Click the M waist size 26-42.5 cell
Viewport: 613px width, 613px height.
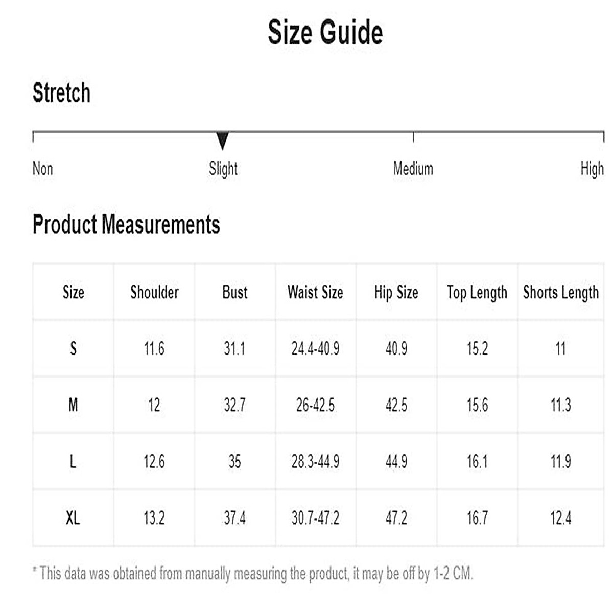[x=315, y=406]
